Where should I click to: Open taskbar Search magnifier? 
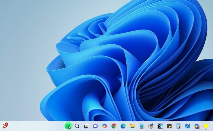(x=77, y=126)
